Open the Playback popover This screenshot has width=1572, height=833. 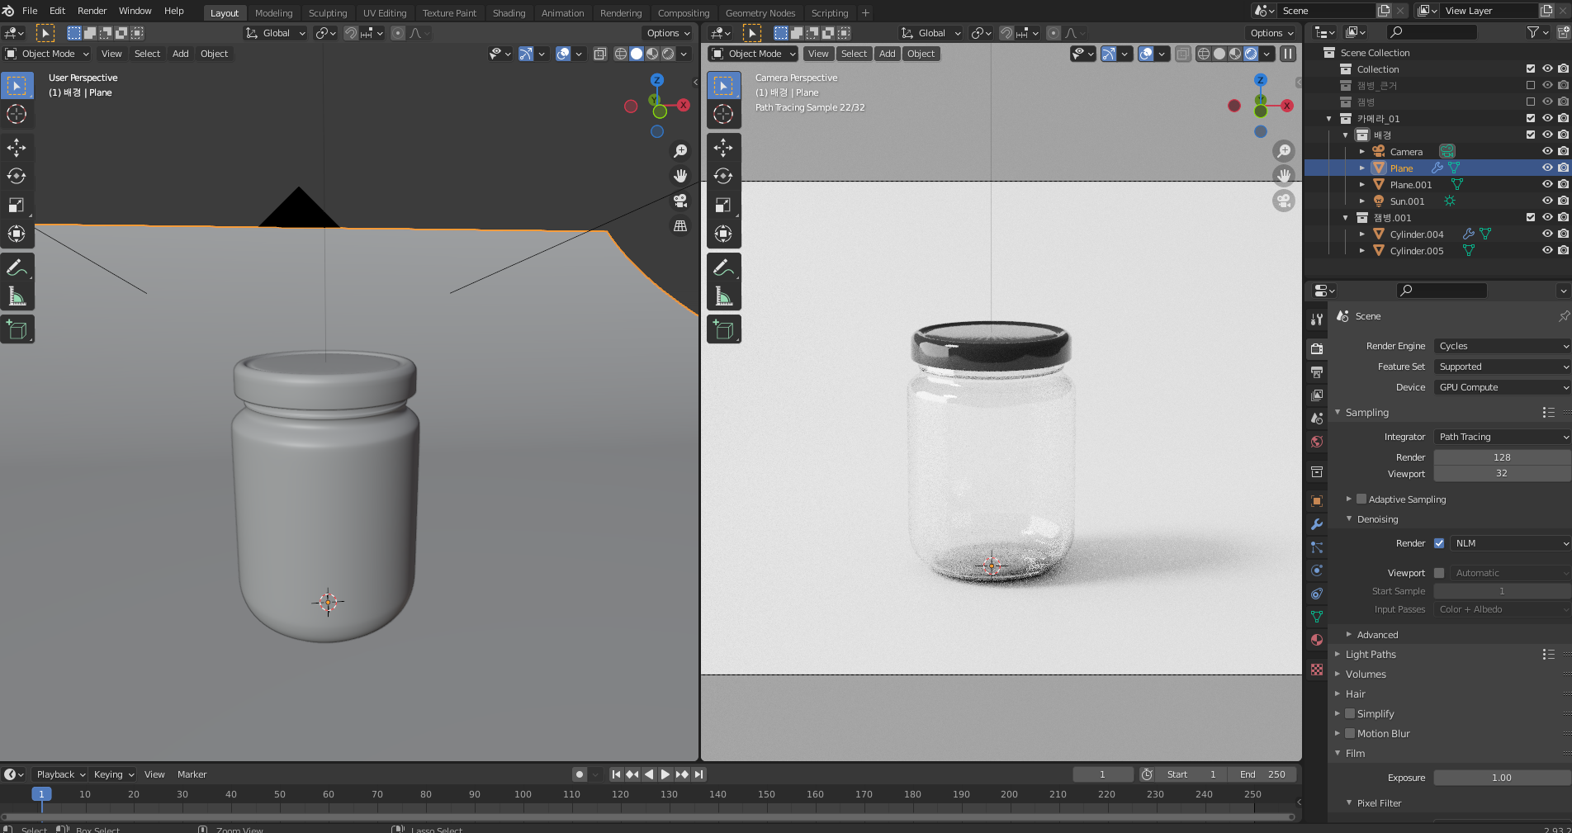[60, 774]
